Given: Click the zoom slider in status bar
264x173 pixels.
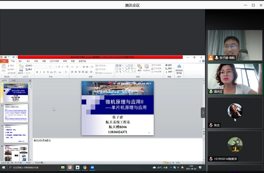Looking at the screenshot, I should coord(190,163).
